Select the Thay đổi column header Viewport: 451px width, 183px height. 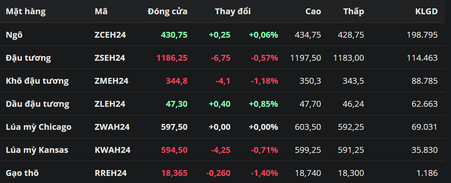(233, 12)
